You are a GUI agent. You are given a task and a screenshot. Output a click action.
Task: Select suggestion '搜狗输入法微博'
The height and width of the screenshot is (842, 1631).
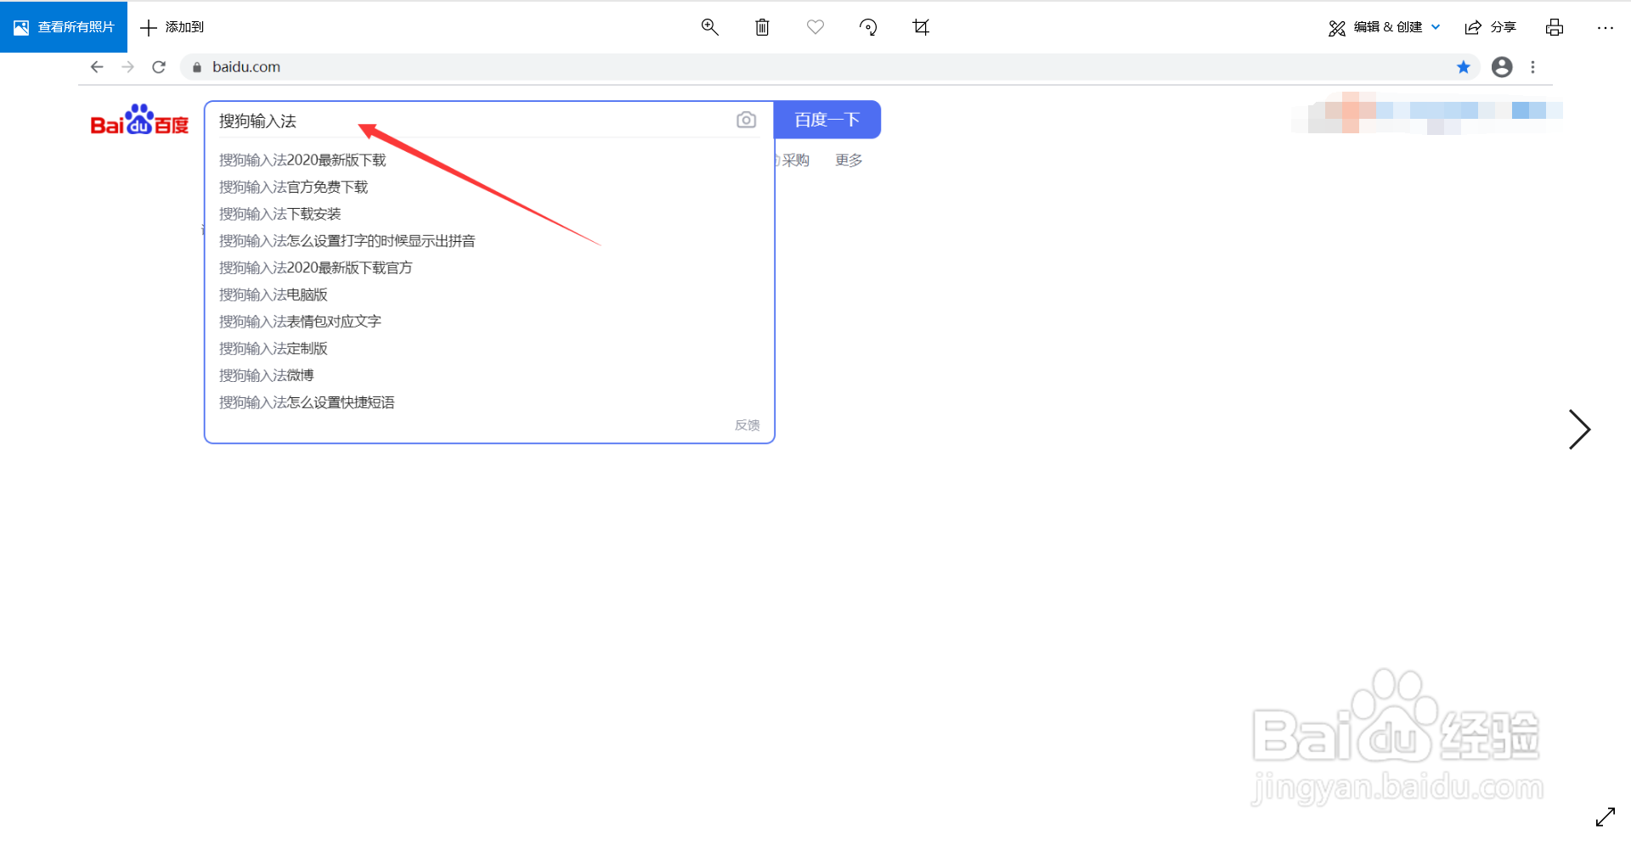[266, 375]
